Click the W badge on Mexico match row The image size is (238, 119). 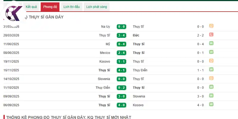(x=211, y=52)
